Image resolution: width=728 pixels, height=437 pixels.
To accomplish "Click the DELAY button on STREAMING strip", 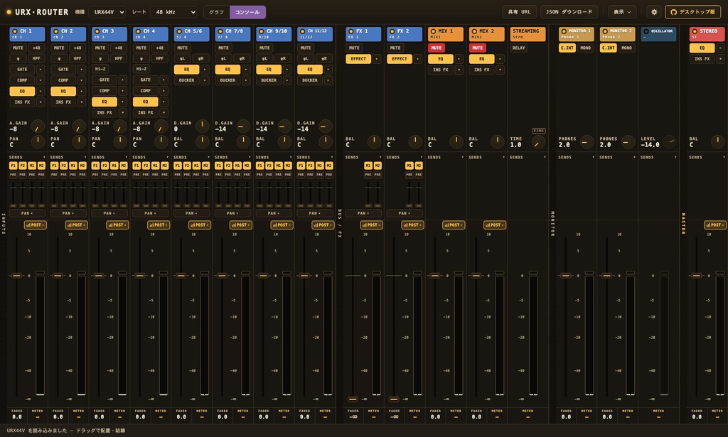I will (x=518, y=48).
